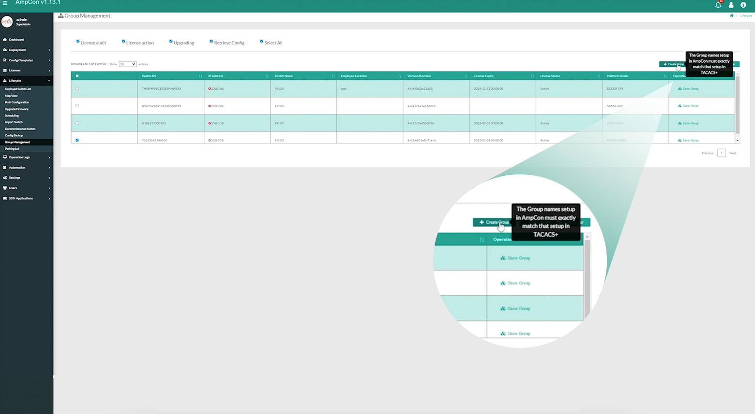Select the Operation Logs sidebar icon
Screen dimensions: 755x414
(x=4, y=157)
